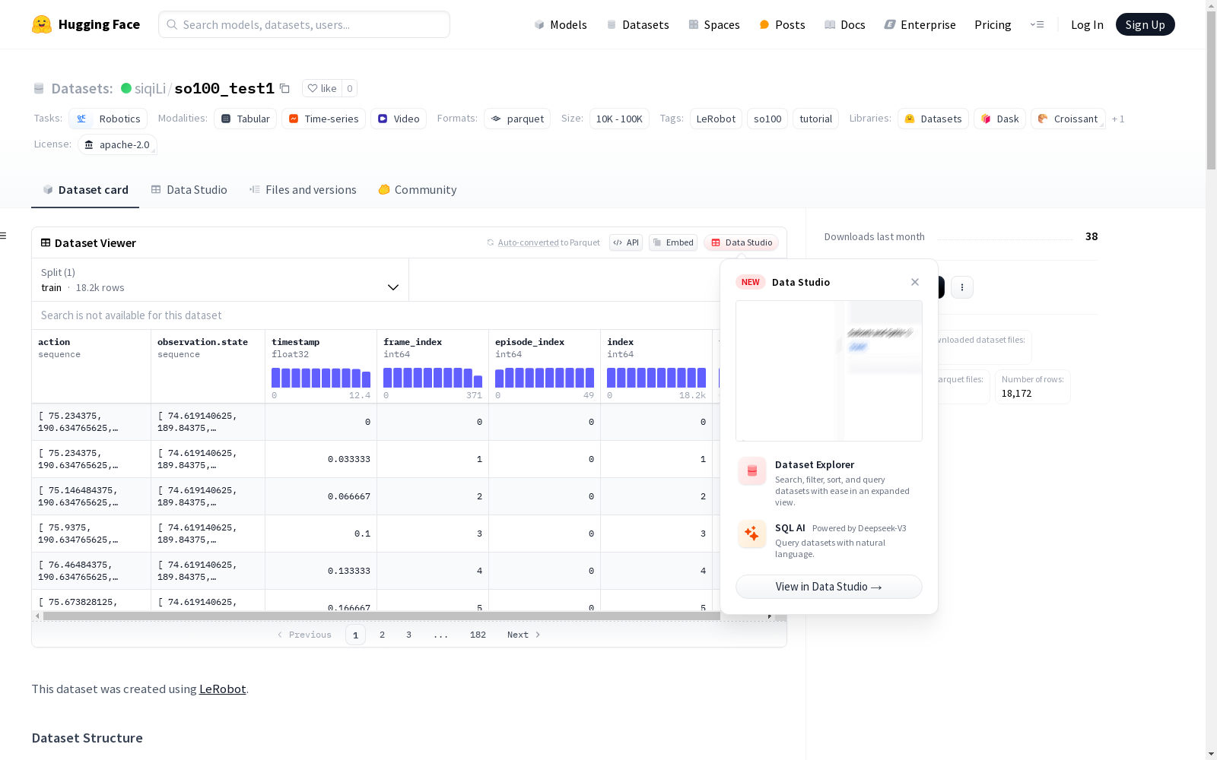Click the Dataset Viewer table icon
The image size is (1217, 760).
(46, 242)
